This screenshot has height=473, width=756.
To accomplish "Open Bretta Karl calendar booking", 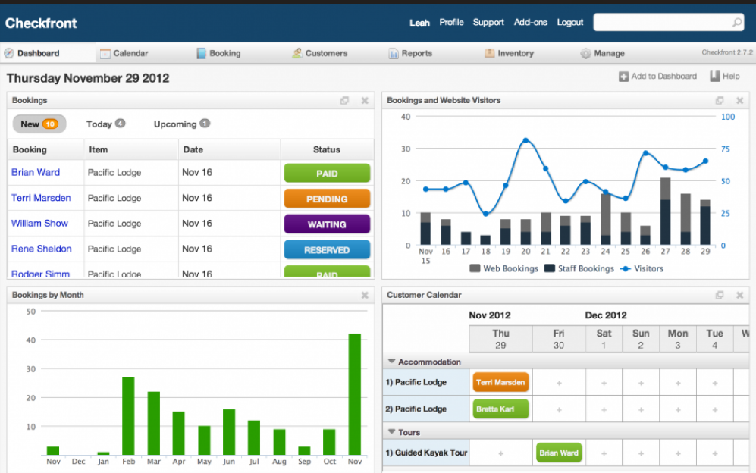I will point(500,409).
